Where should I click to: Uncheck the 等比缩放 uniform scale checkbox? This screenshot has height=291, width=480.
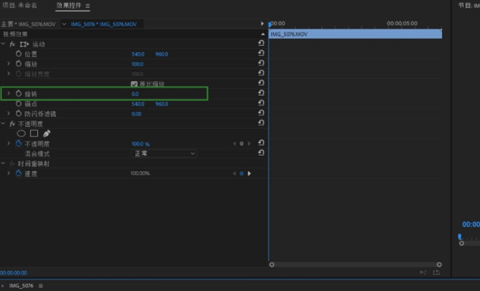pyautogui.click(x=134, y=84)
